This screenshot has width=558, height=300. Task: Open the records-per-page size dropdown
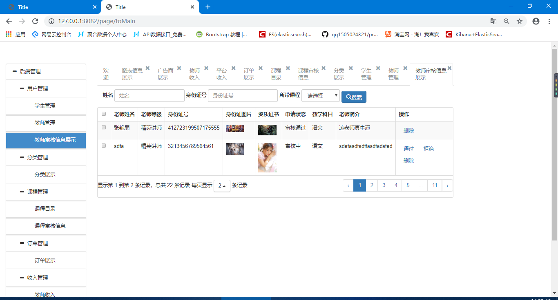click(x=222, y=186)
